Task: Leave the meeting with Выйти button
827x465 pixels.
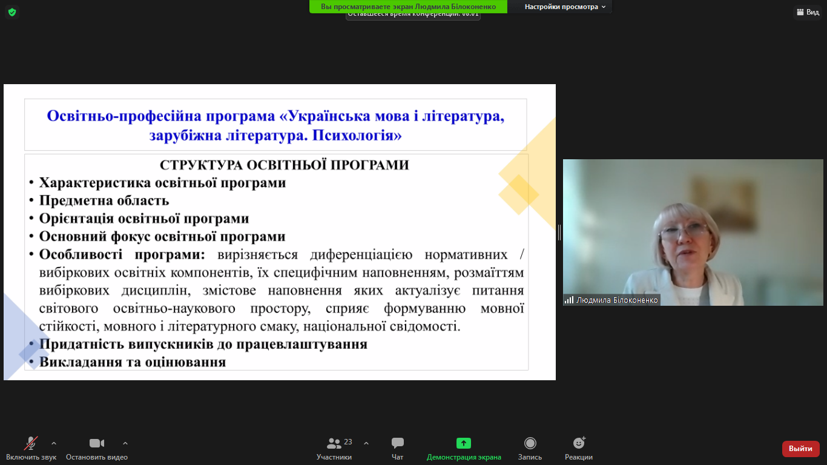Action: tap(800, 449)
